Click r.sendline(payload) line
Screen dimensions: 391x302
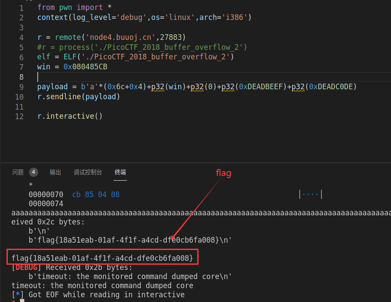(x=79, y=97)
